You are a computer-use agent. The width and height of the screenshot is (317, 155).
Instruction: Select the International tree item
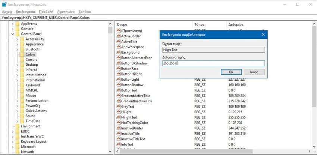(x=35, y=80)
